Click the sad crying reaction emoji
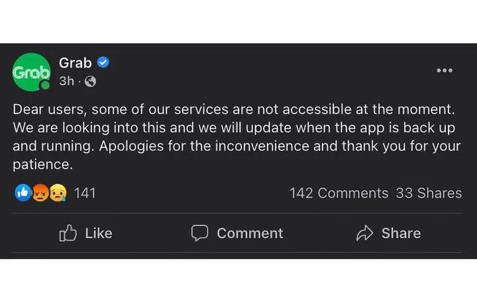Screen dimensions: 477x302 tap(57, 193)
